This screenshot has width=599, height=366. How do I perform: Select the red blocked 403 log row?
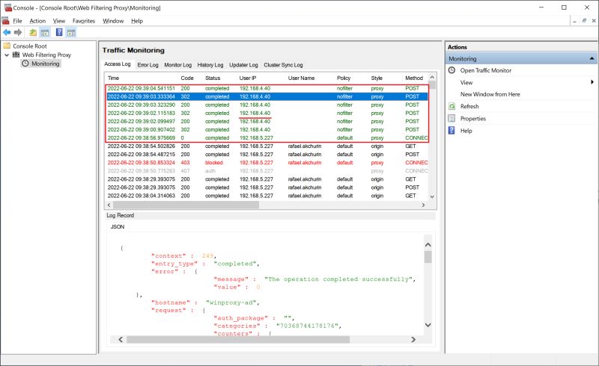(x=267, y=162)
